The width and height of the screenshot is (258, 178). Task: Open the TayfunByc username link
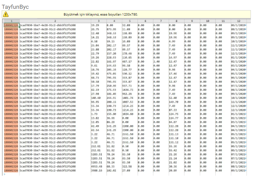click(15, 7)
